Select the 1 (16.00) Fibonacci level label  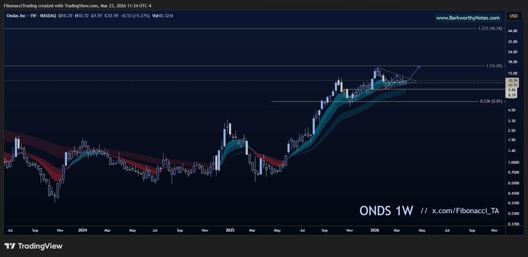pos(494,66)
